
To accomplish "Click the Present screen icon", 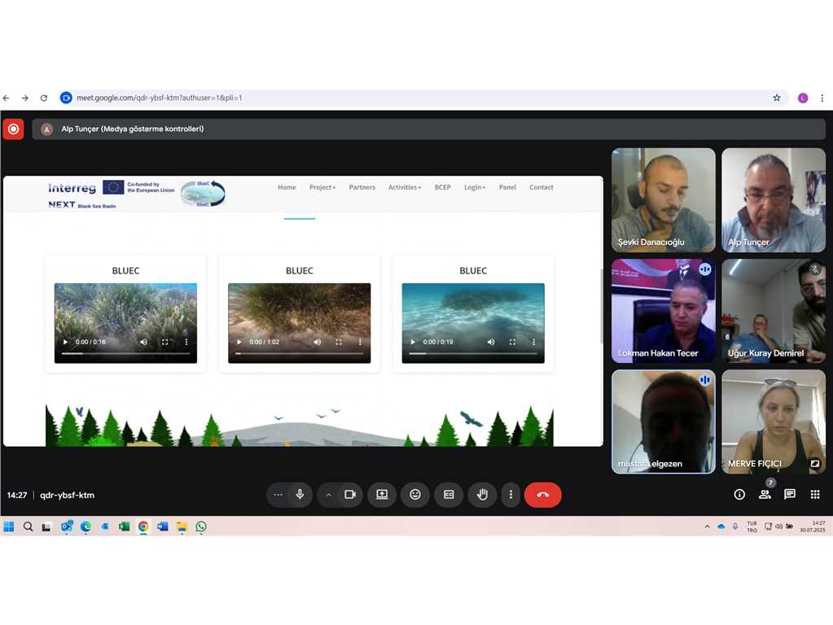I will (382, 495).
